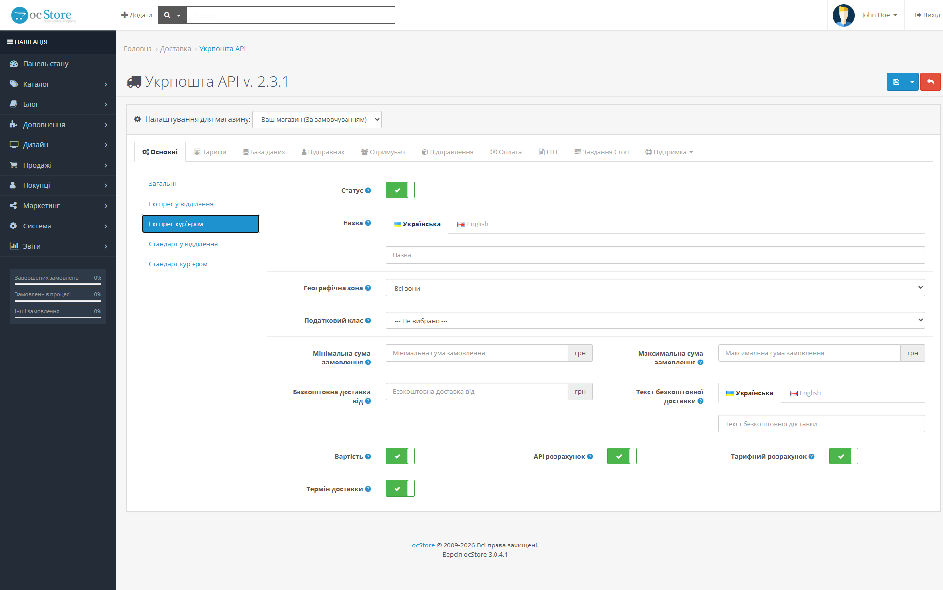This screenshot has width=943, height=590.
Task: Select English tab for Назва field
Action: (x=473, y=224)
